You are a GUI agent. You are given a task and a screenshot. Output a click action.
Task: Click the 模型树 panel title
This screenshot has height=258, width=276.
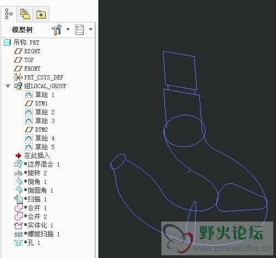22,30
